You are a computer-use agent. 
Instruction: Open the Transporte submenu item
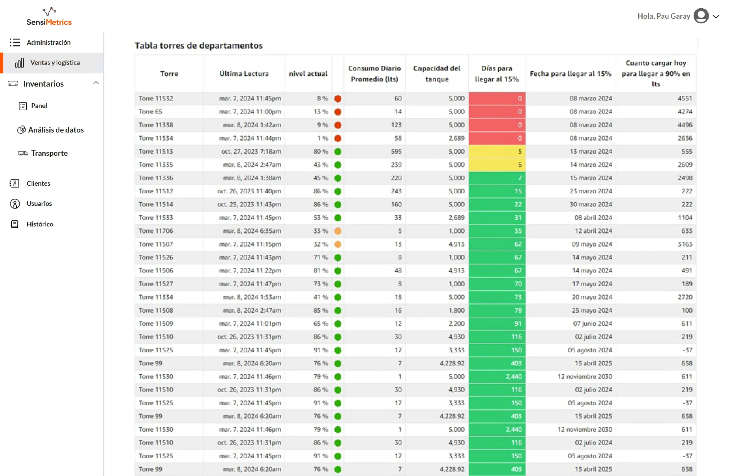tap(49, 153)
